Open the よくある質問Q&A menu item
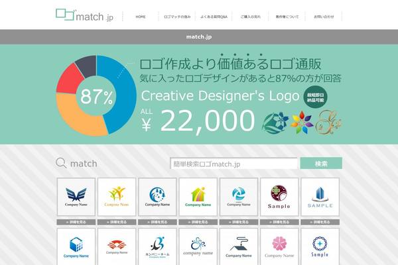Image resolution: width=398 pixels, height=265 pixels. [x=214, y=17]
